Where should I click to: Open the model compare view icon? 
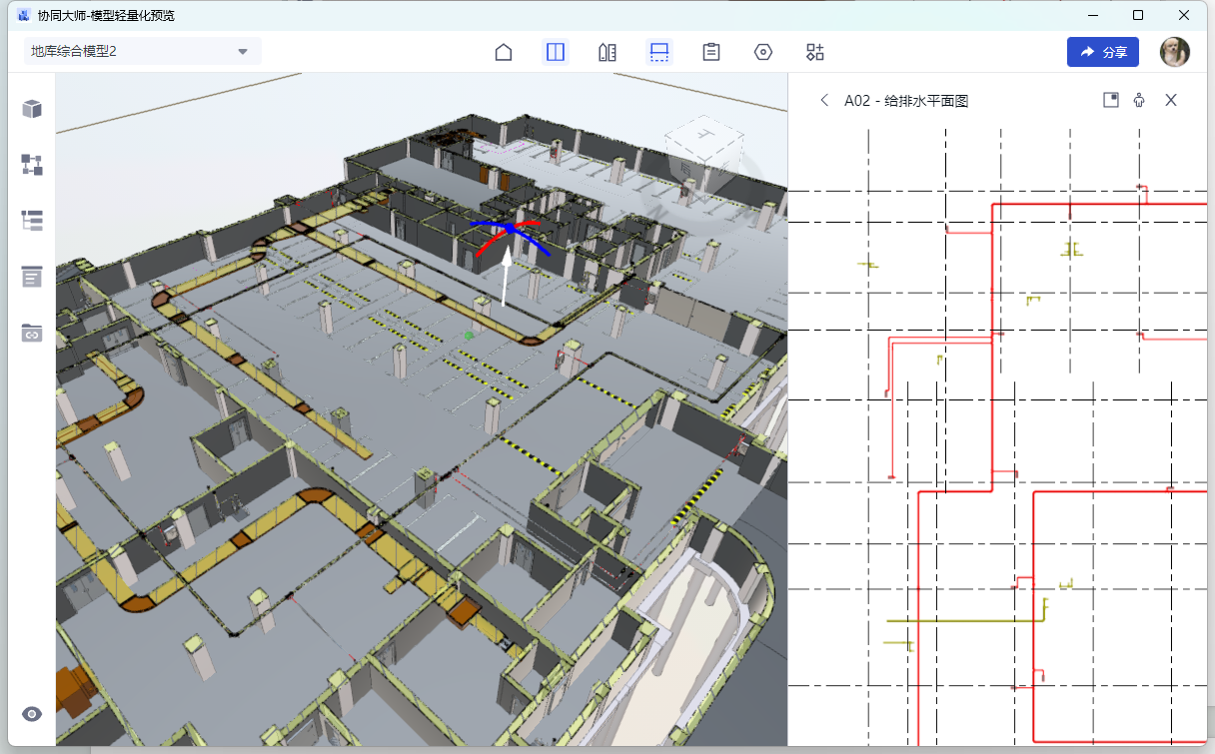coord(607,52)
